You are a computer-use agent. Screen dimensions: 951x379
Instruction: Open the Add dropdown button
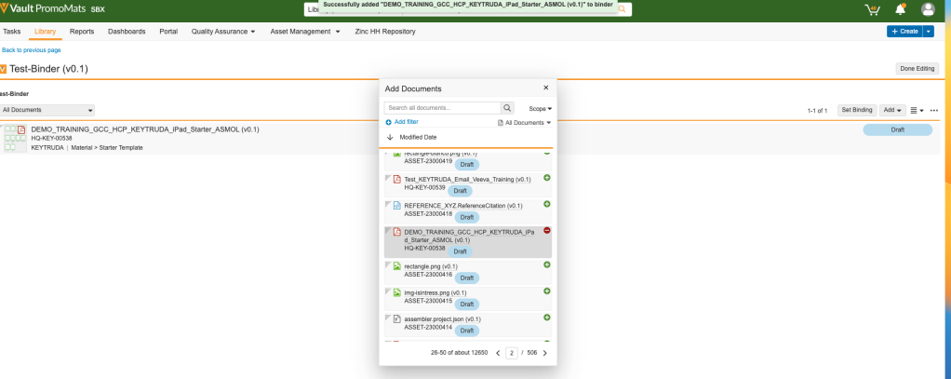pos(892,110)
